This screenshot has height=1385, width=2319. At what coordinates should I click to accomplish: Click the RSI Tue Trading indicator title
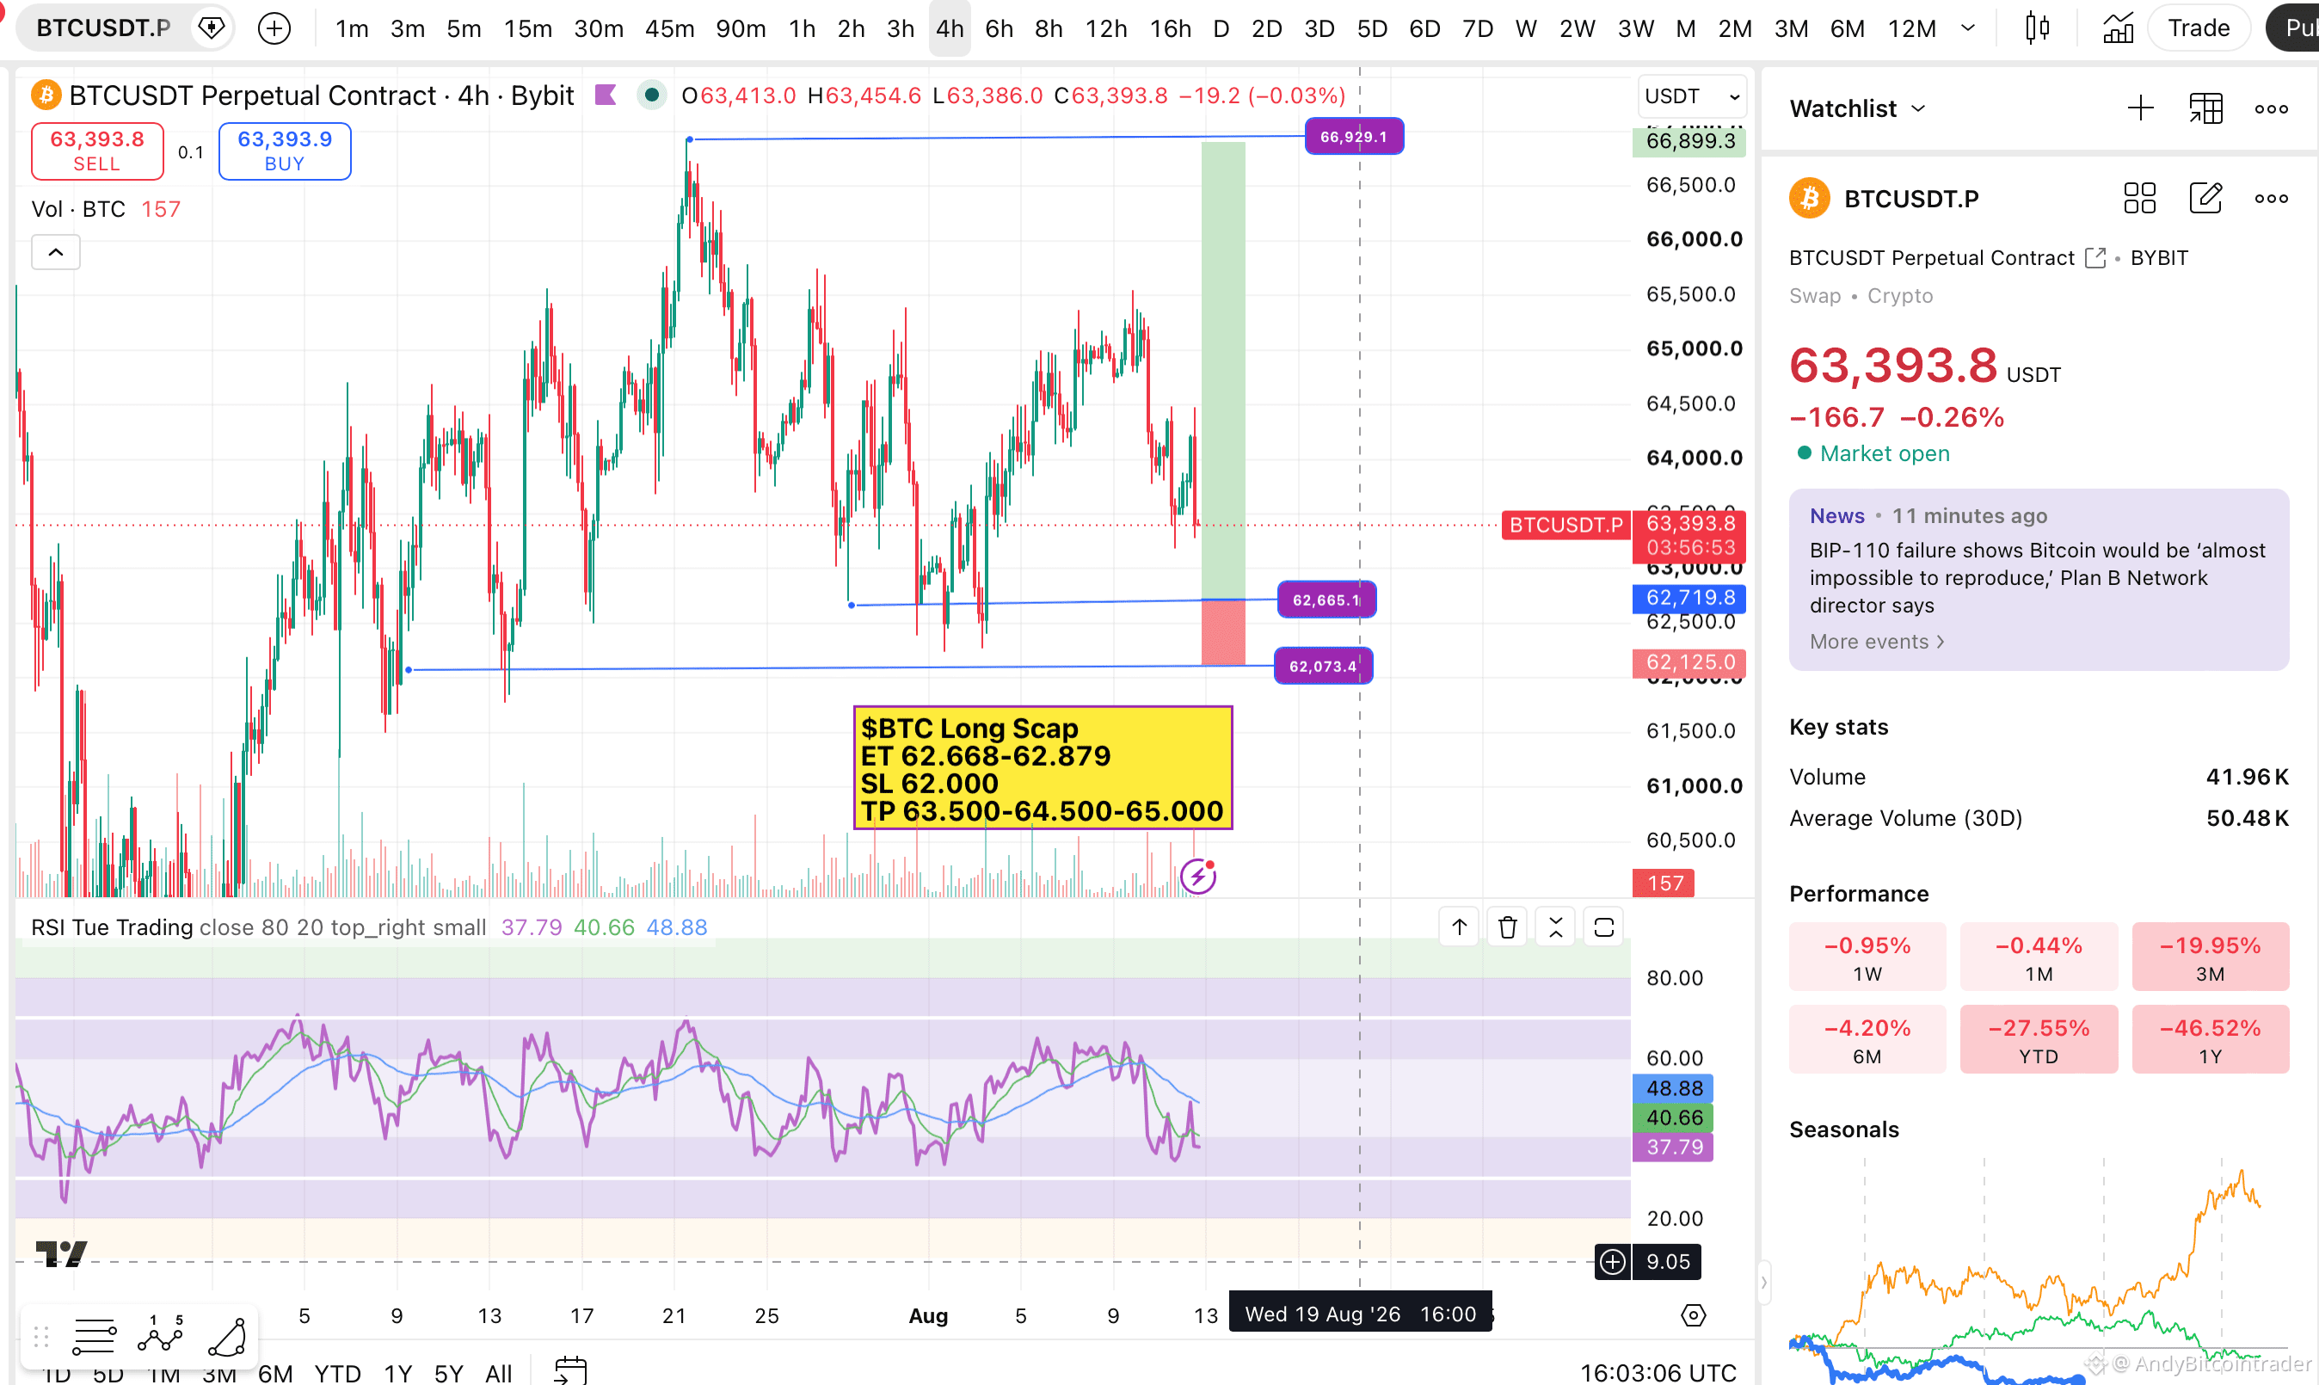(x=112, y=926)
